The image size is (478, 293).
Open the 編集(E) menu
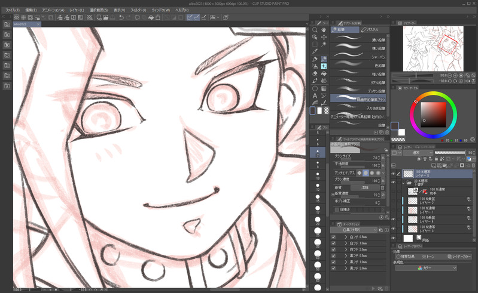31,10
